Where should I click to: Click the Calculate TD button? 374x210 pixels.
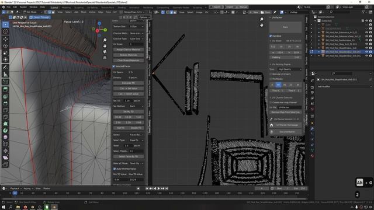pyautogui.click(x=129, y=83)
